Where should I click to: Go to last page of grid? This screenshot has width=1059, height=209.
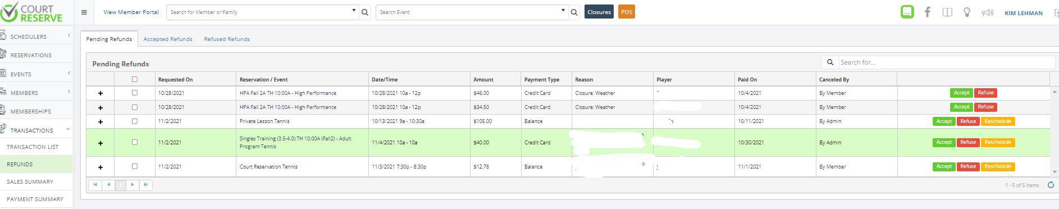[x=145, y=184]
